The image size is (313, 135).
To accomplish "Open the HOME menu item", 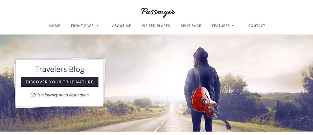I will coord(55,26).
